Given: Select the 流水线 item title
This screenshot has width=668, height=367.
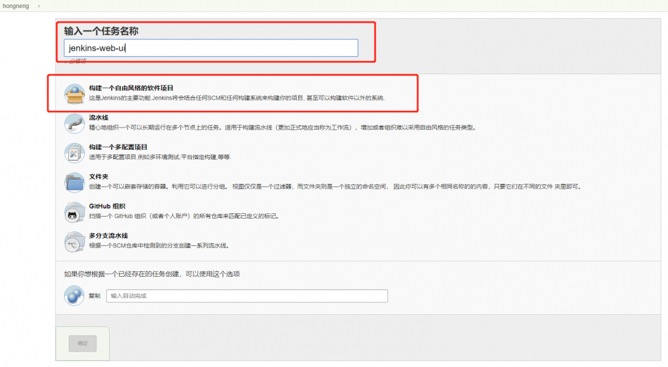Looking at the screenshot, I should tap(98, 118).
